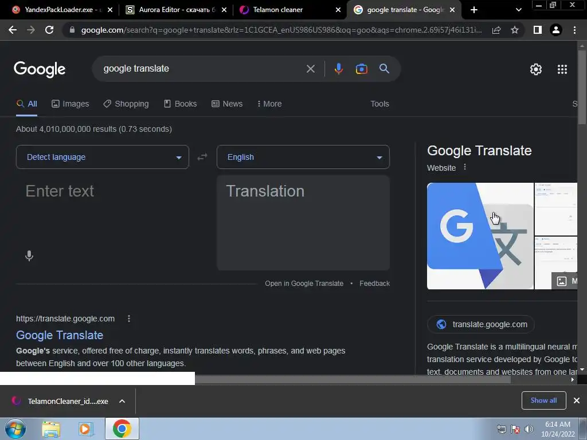Viewport: 587px width, 440px height.
Task: Select the News results tab
Action: [227, 104]
